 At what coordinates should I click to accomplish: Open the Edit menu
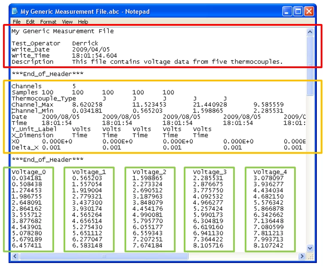click(x=30, y=21)
